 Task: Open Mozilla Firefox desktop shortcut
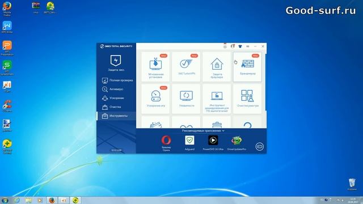click(x=7, y=9)
